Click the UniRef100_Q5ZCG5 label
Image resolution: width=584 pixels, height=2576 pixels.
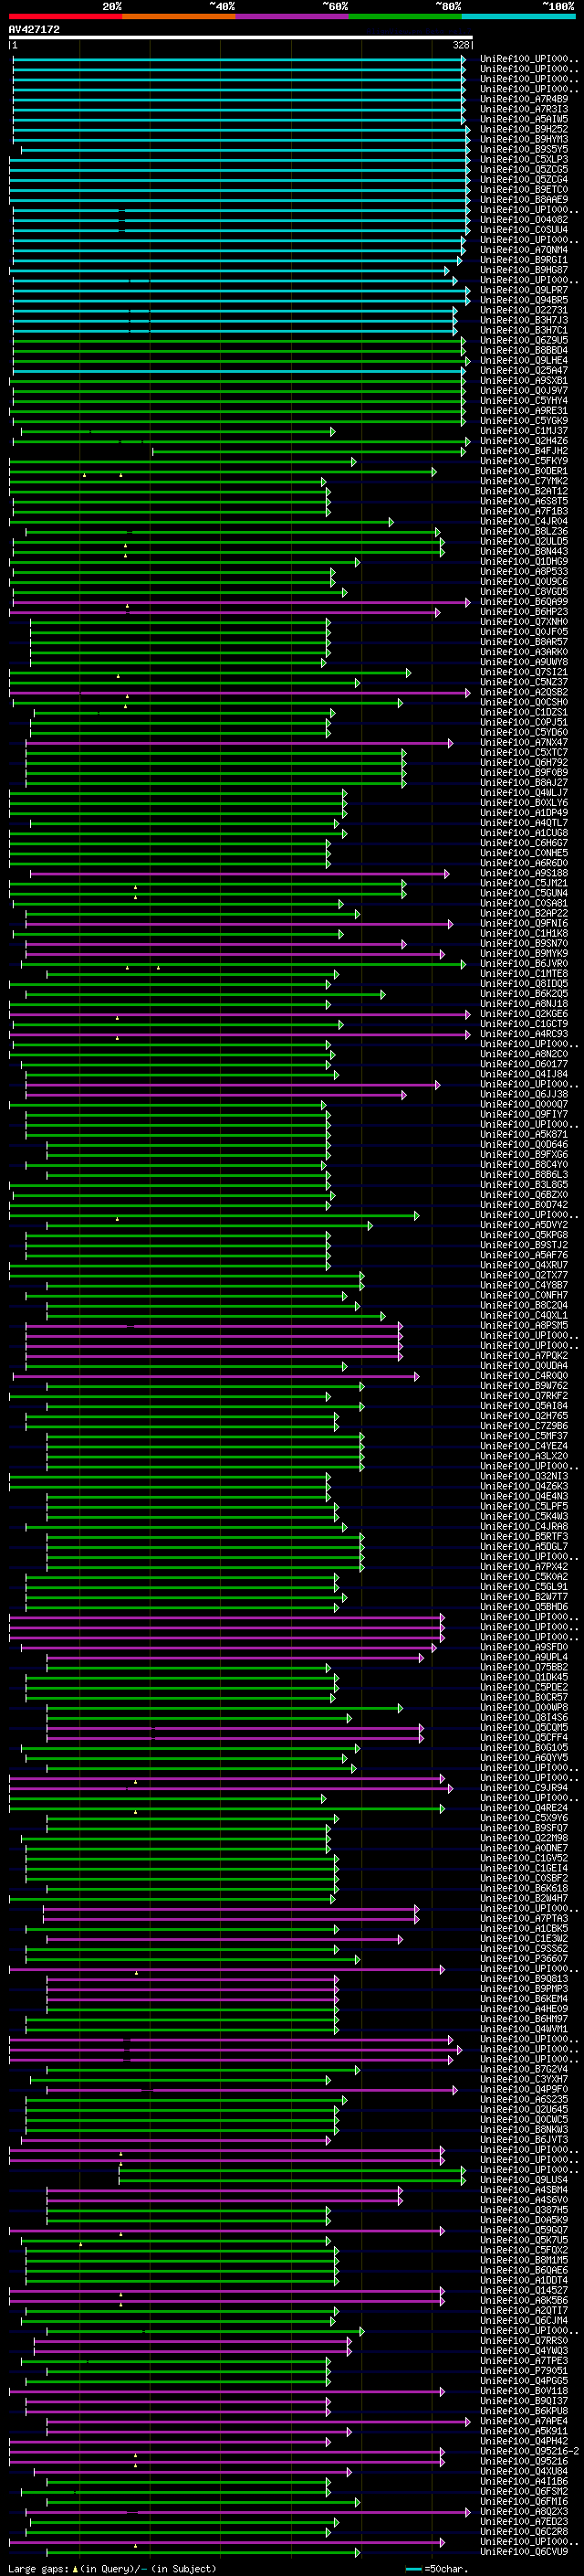click(524, 170)
